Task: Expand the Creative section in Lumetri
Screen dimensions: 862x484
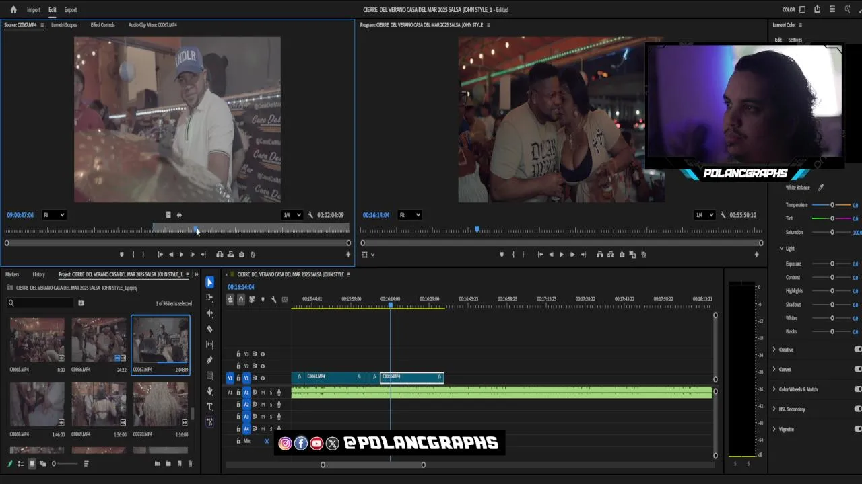Action: [x=774, y=350]
